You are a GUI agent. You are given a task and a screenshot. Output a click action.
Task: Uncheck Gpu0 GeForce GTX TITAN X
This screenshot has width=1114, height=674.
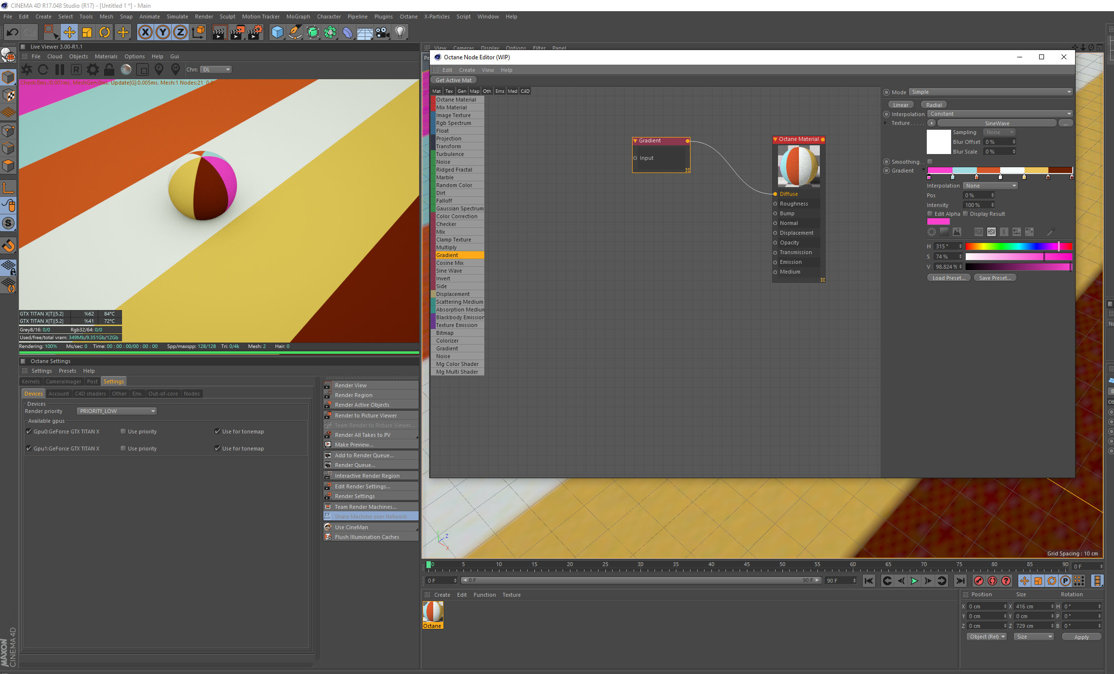[29, 432]
